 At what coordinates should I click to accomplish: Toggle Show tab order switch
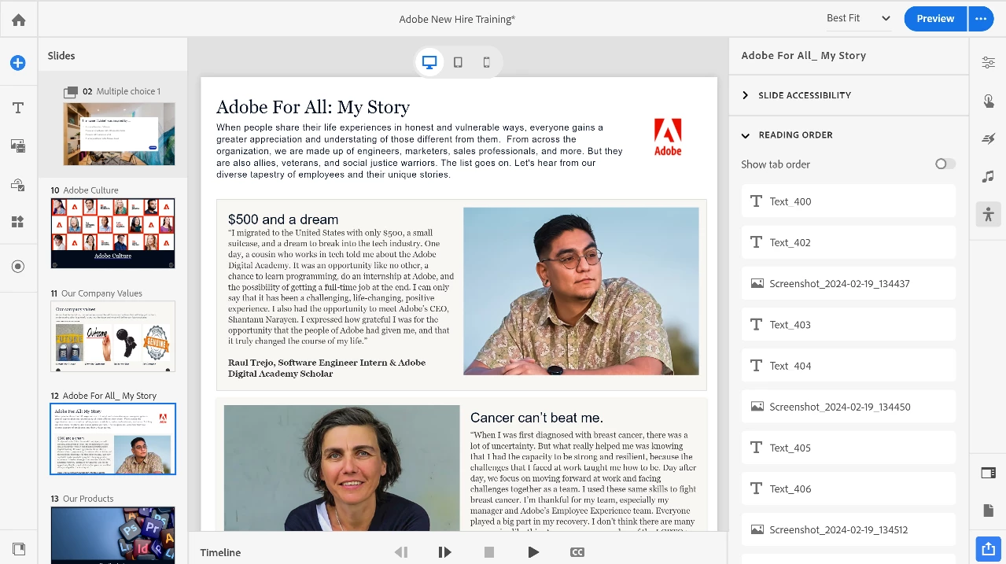click(x=945, y=164)
